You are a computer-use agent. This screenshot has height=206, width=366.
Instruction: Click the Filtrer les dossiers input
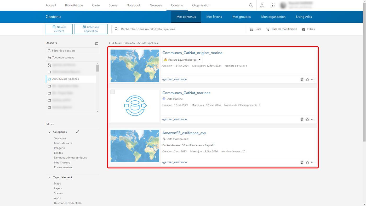click(72, 51)
